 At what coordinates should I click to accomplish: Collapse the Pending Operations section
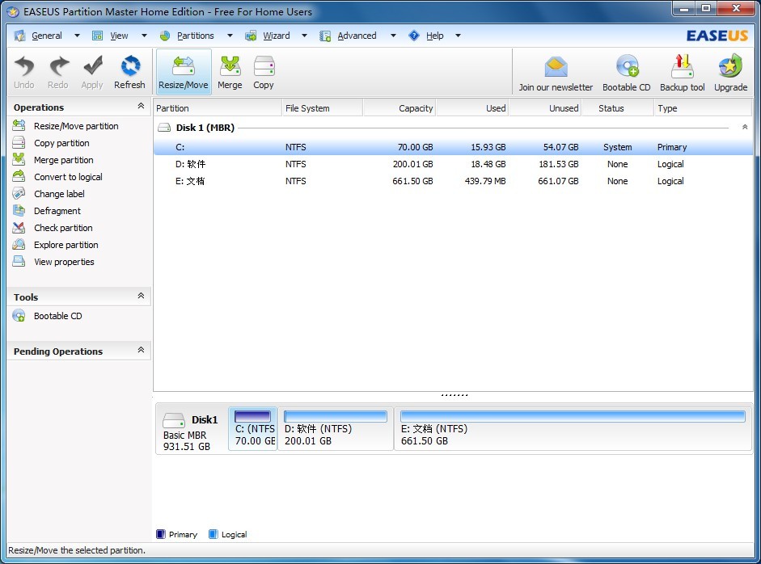point(141,351)
